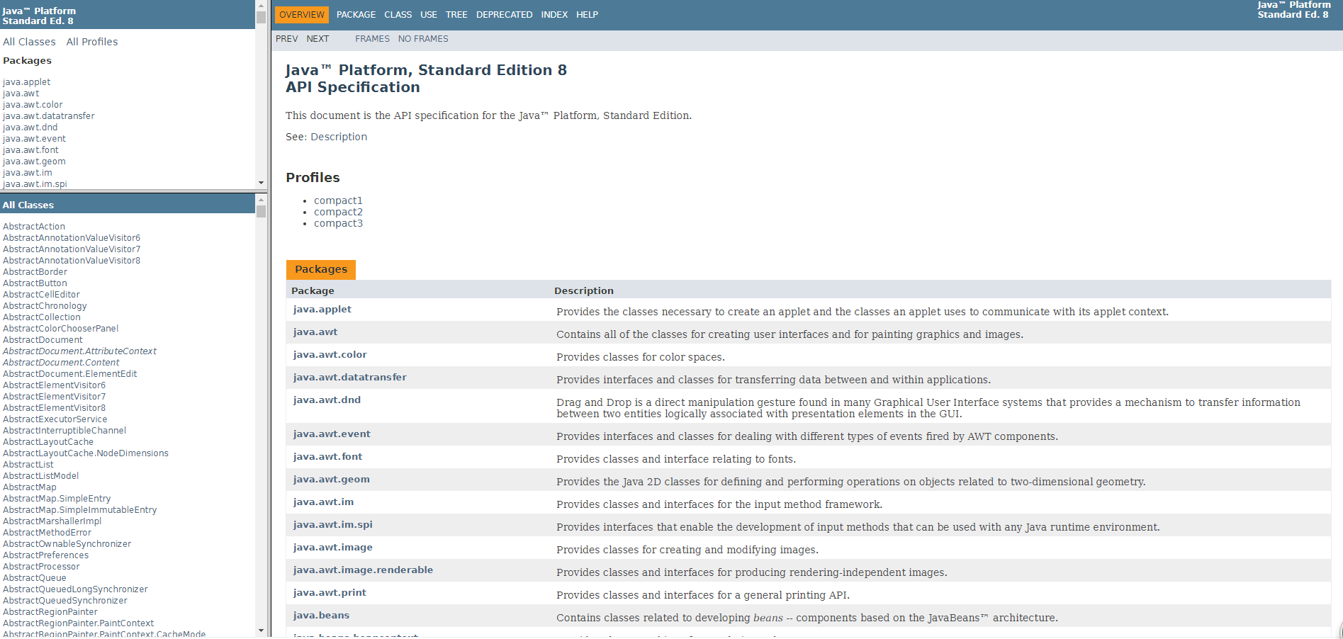Open the AbstractDocument.Content interface
Viewport: 1343px width, 639px height.
pyautogui.click(x=61, y=363)
